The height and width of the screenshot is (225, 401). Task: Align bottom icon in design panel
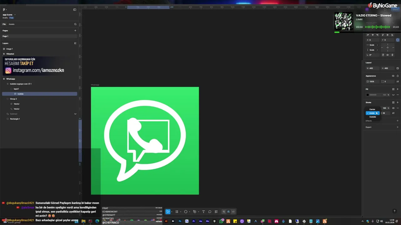click(392, 35)
